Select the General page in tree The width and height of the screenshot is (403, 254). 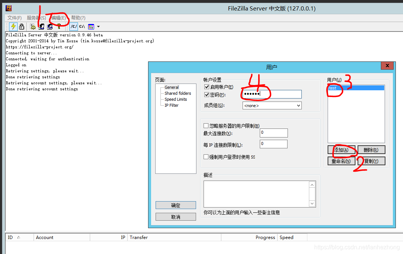coord(171,87)
